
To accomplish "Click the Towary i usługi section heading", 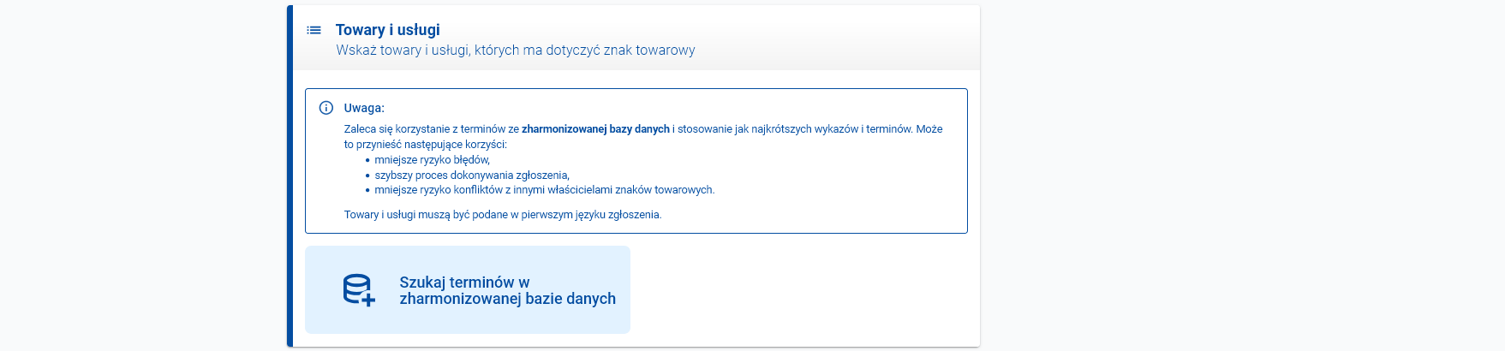I will pos(387,30).
